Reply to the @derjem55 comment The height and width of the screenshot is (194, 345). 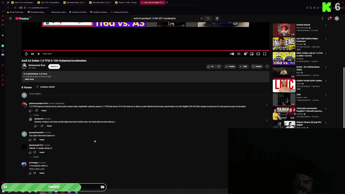click(49, 126)
